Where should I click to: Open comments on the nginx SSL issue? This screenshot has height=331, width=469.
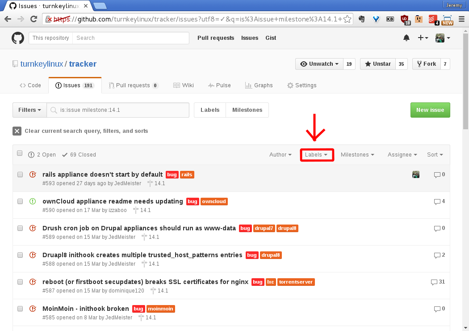point(438,282)
